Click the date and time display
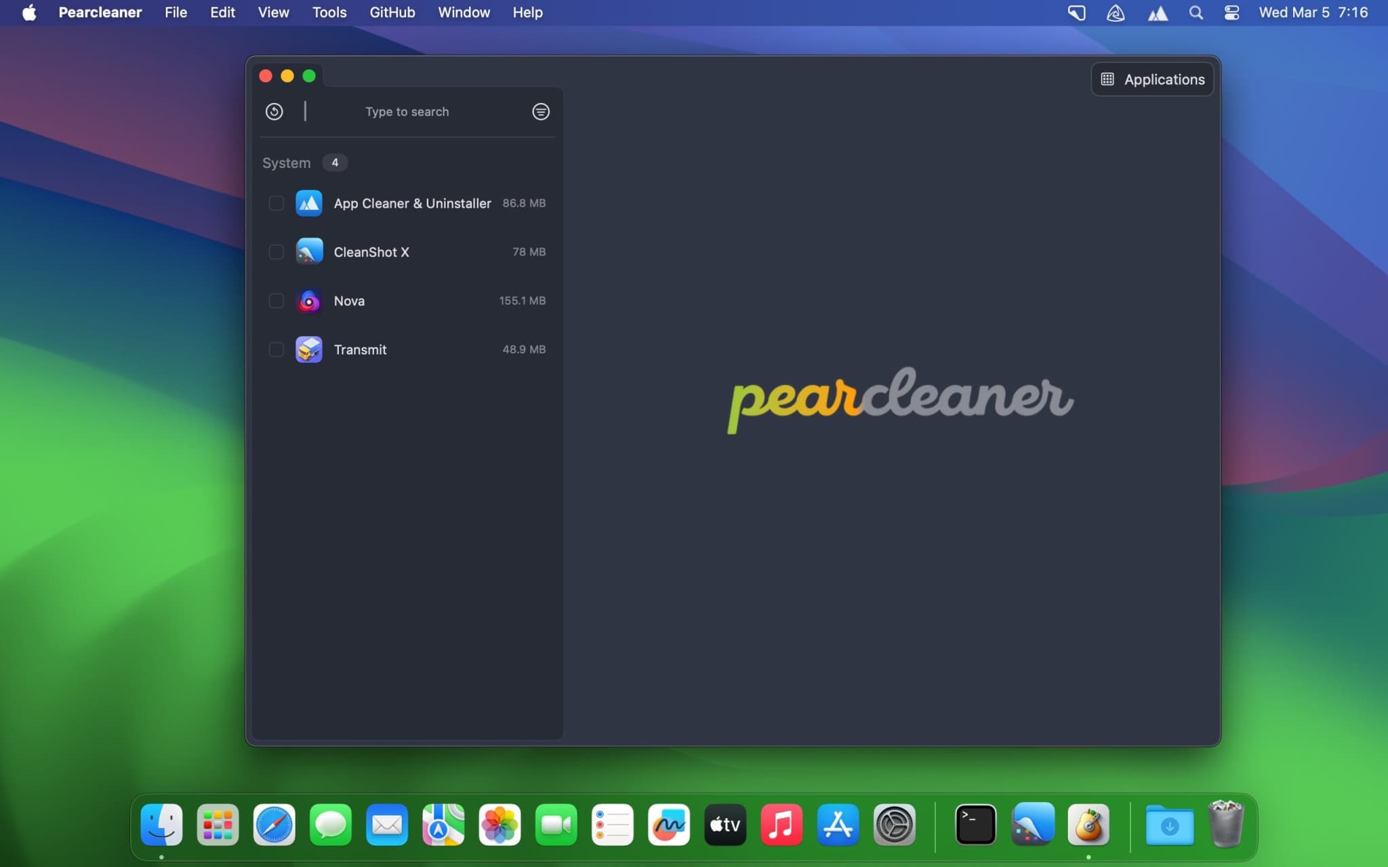 [x=1313, y=12]
